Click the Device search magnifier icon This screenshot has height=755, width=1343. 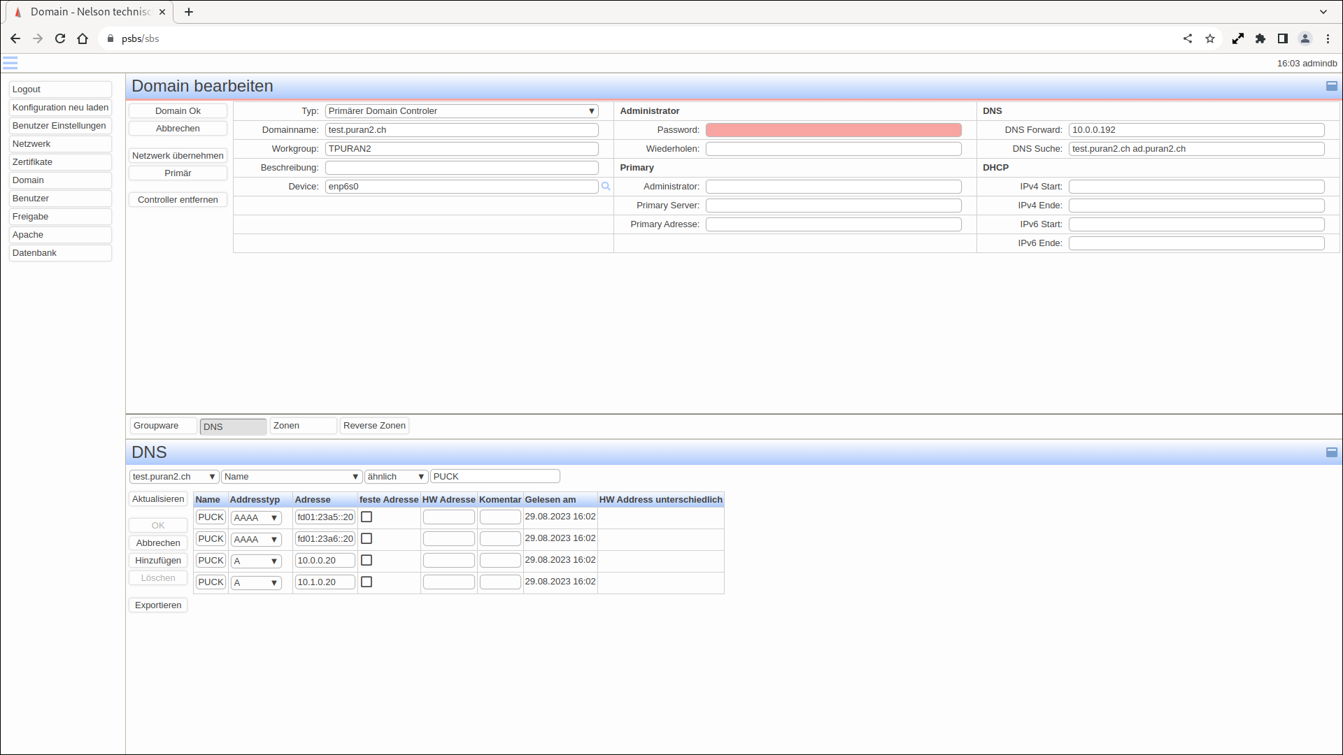coord(606,187)
